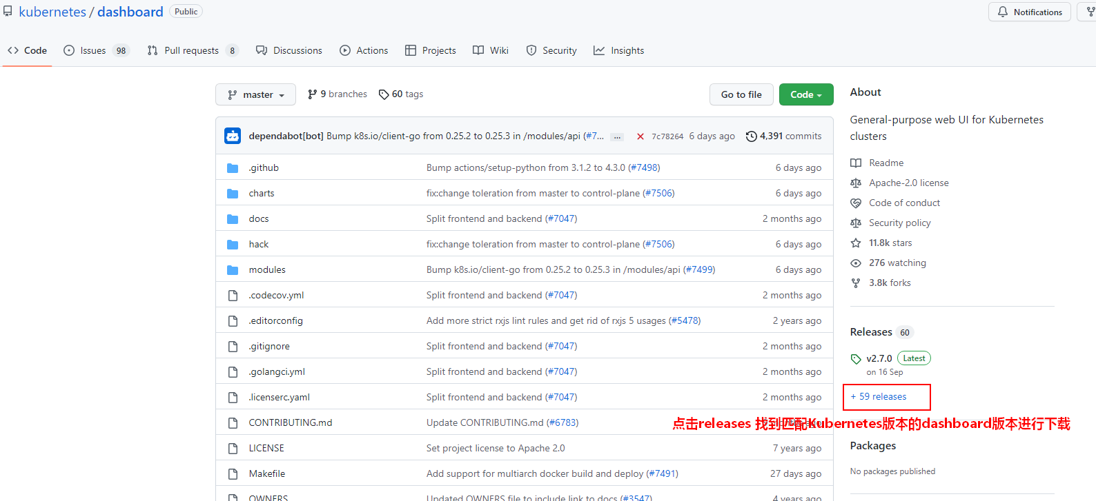The width and height of the screenshot is (1096, 501).
Task: Open the 60 tags link
Action: click(401, 94)
